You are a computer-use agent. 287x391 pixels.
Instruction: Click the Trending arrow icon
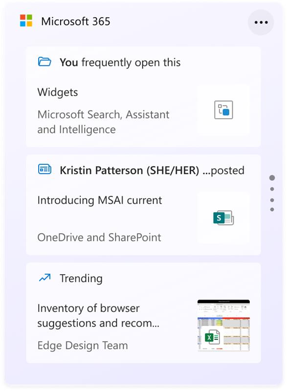point(44,278)
